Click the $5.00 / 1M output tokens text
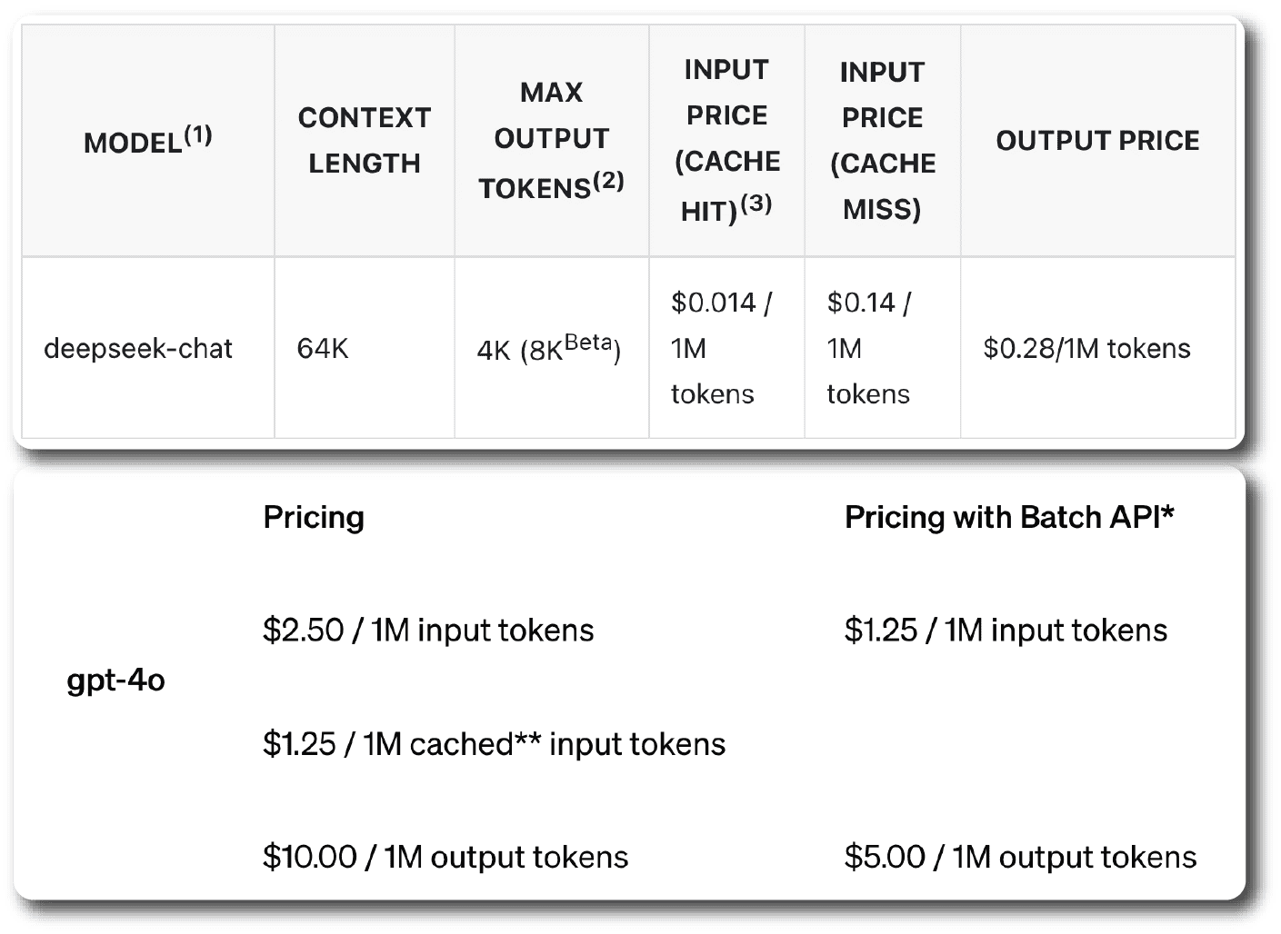 pos(1020,857)
